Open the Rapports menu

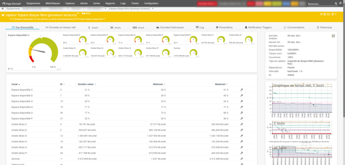[110, 3]
